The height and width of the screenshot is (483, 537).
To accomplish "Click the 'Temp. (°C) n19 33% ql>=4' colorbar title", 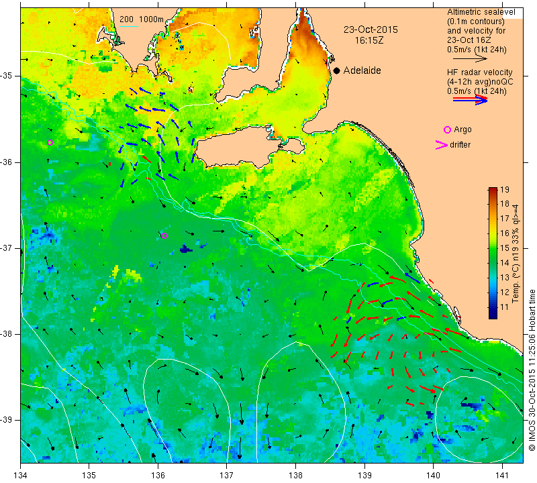I will (x=515, y=254).
